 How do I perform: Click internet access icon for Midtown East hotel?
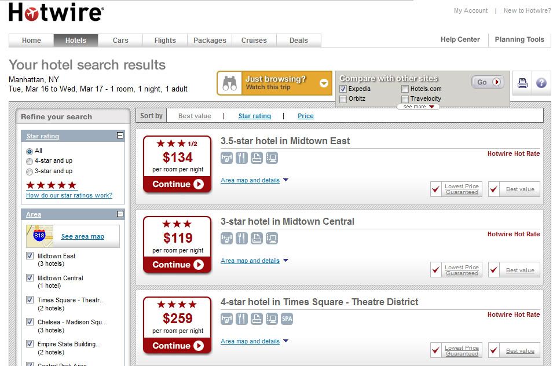(272, 158)
